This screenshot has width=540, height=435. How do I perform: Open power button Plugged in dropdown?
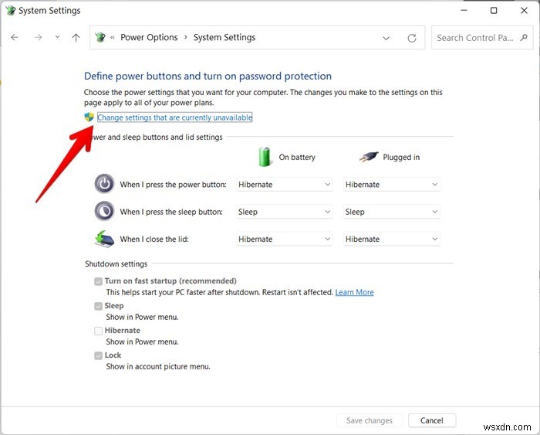[x=392, y=184]
